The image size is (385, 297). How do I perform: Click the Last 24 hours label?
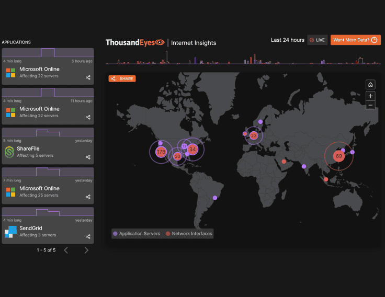pos(288,40)
